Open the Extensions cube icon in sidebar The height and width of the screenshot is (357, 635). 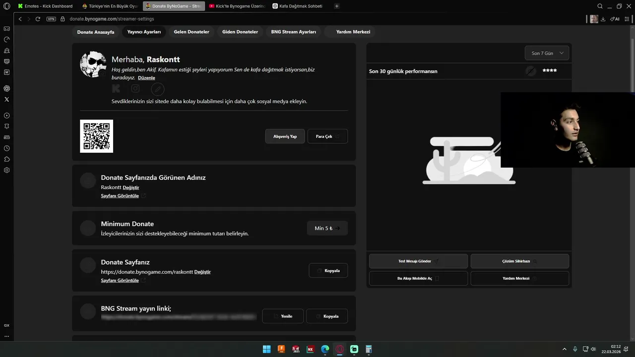click(x=6, y=159)
